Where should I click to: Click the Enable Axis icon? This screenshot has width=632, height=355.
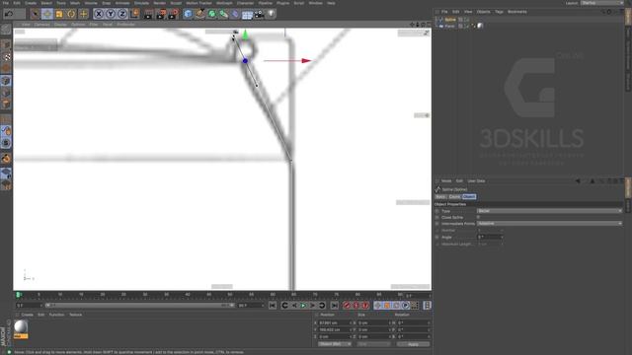(6, 119)
